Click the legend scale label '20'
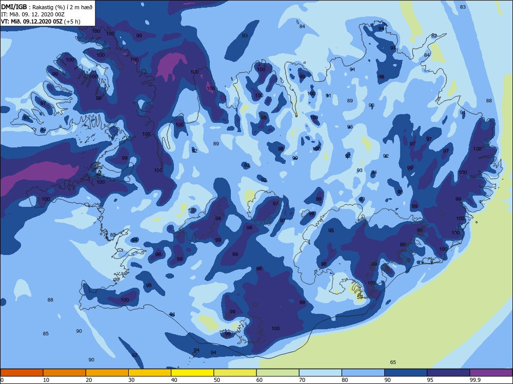 (x=89, y=380)
